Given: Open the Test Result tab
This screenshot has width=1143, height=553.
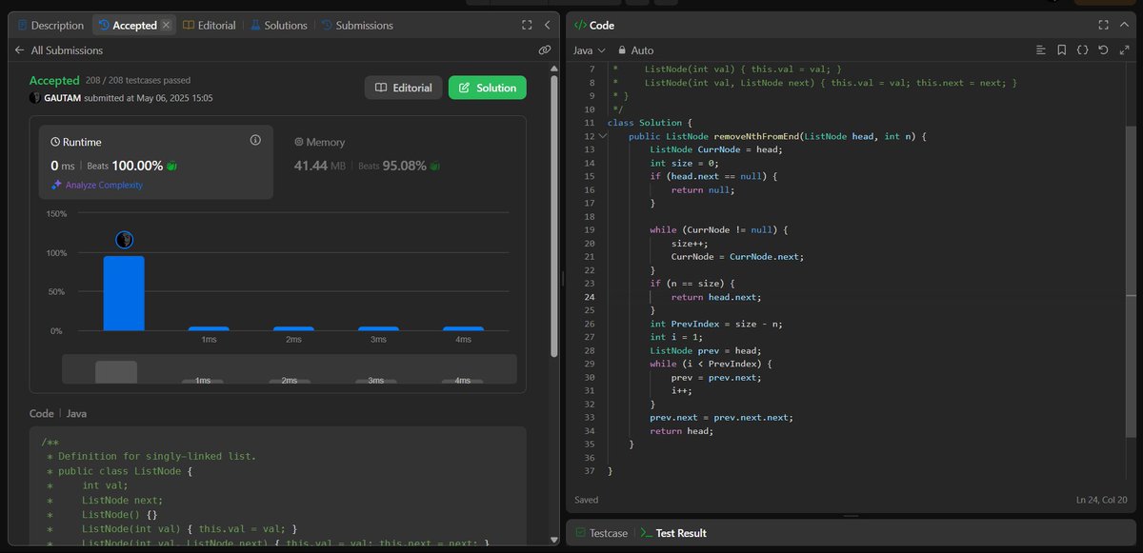Looking at the screenshot, I should click(672, 533).
